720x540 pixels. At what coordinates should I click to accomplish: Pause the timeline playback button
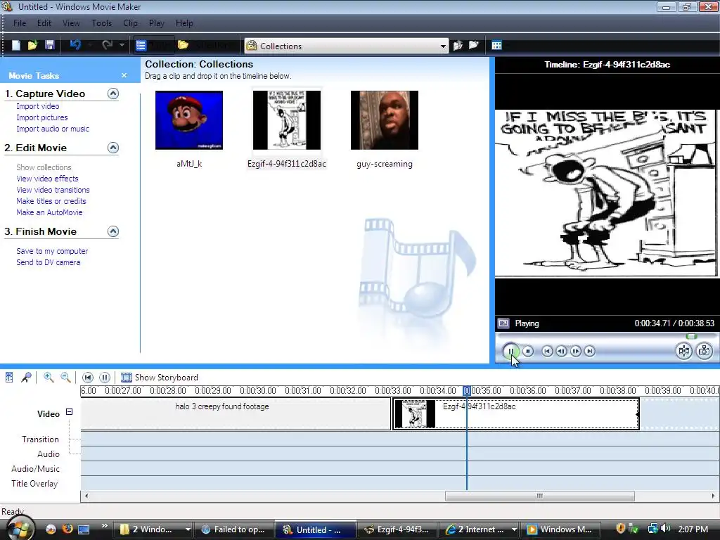pyautogui.click(x=105, y=378)
